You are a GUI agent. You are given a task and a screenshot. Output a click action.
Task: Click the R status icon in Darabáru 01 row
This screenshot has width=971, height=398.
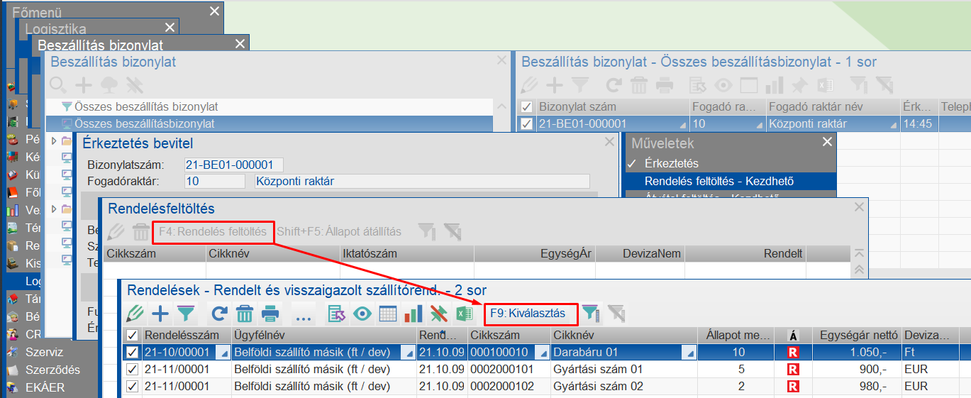[x=794, y=352]
